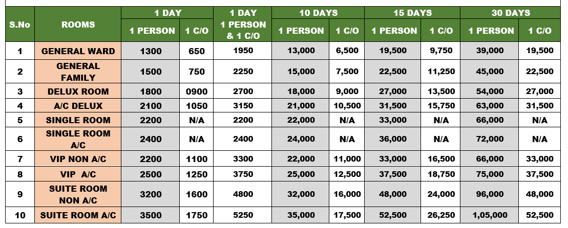Click the ROOMS column header

click(x=78, y=24)
